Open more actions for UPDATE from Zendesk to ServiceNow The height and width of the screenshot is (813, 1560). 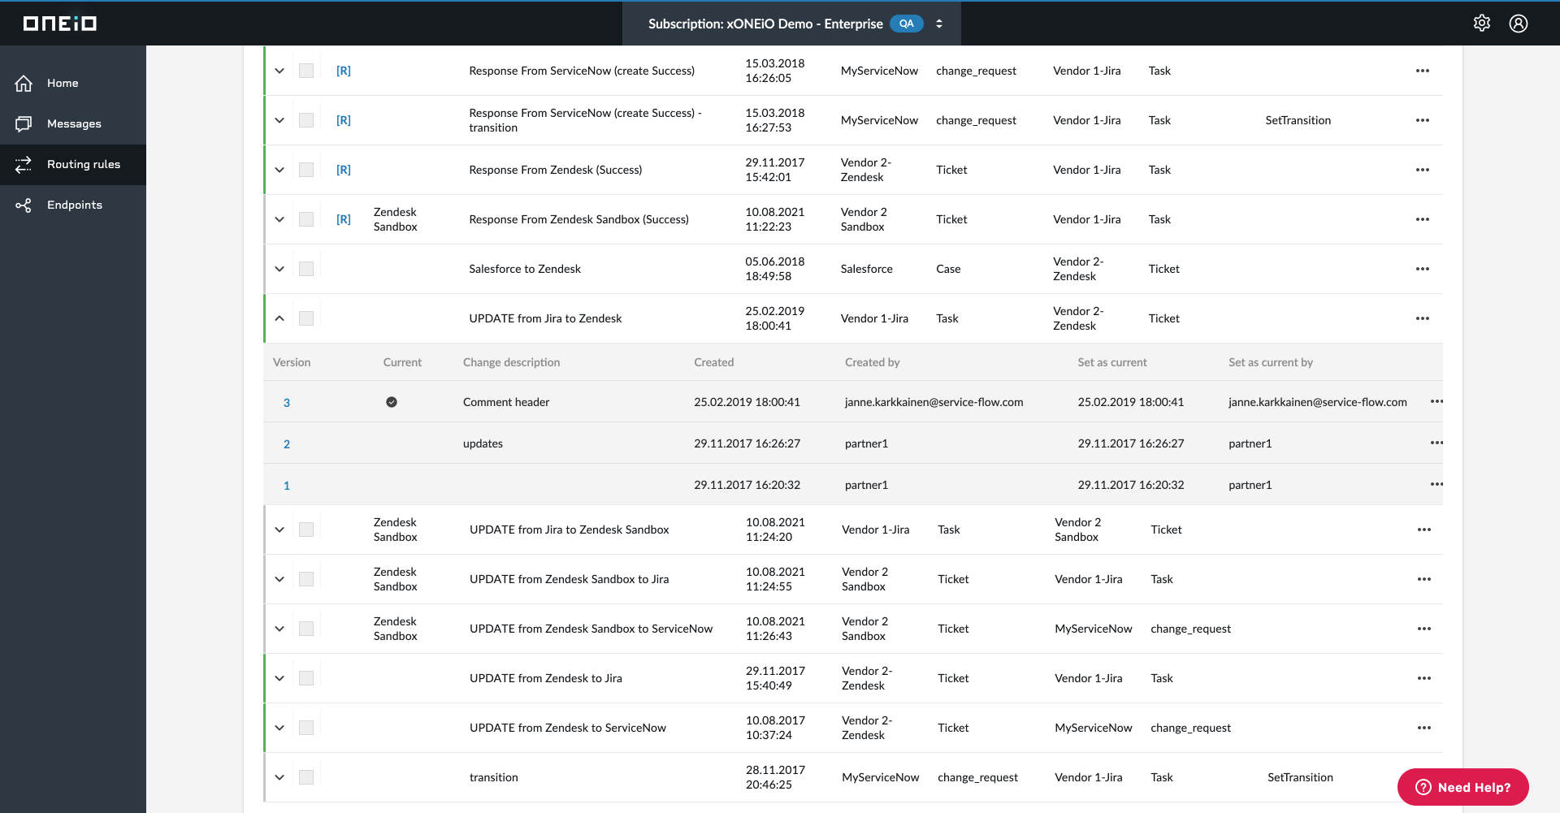[x=1424, y=728]
